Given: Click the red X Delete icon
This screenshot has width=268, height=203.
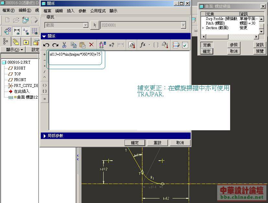Looking at the screenshot, I should tap(92, 45).
